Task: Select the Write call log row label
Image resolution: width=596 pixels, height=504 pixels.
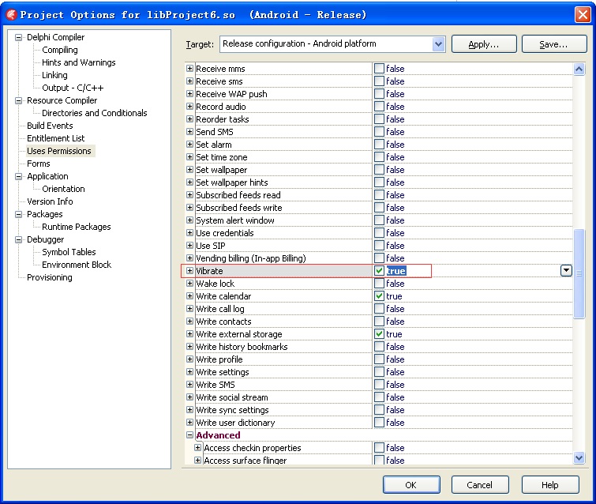Action: pyautogui.click(x=220, y=309)
